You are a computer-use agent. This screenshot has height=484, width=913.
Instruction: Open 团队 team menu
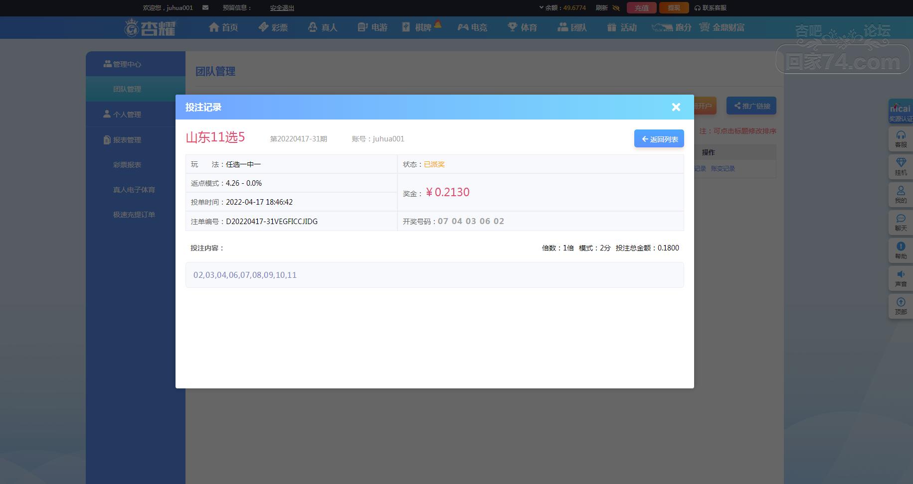(572, 27)
